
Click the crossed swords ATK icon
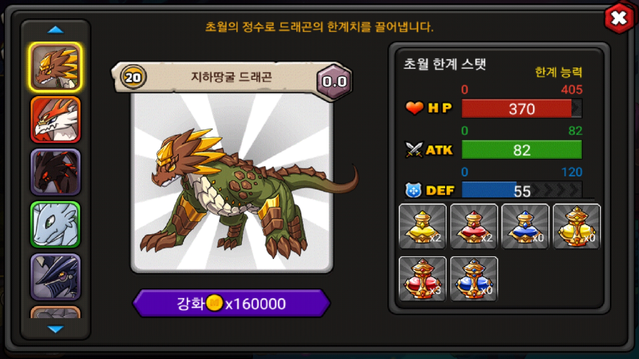pos(414,150)
